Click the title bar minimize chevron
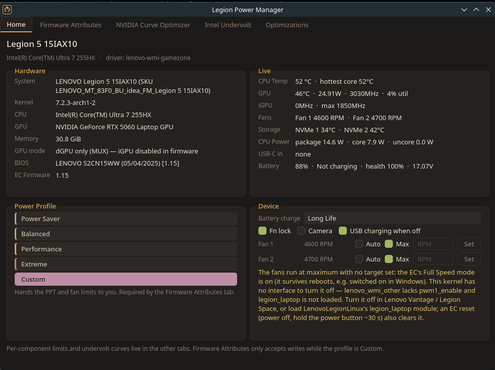 point(464,10)
